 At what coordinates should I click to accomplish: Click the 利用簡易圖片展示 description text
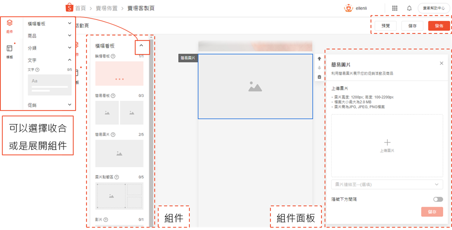pos(362,74)
